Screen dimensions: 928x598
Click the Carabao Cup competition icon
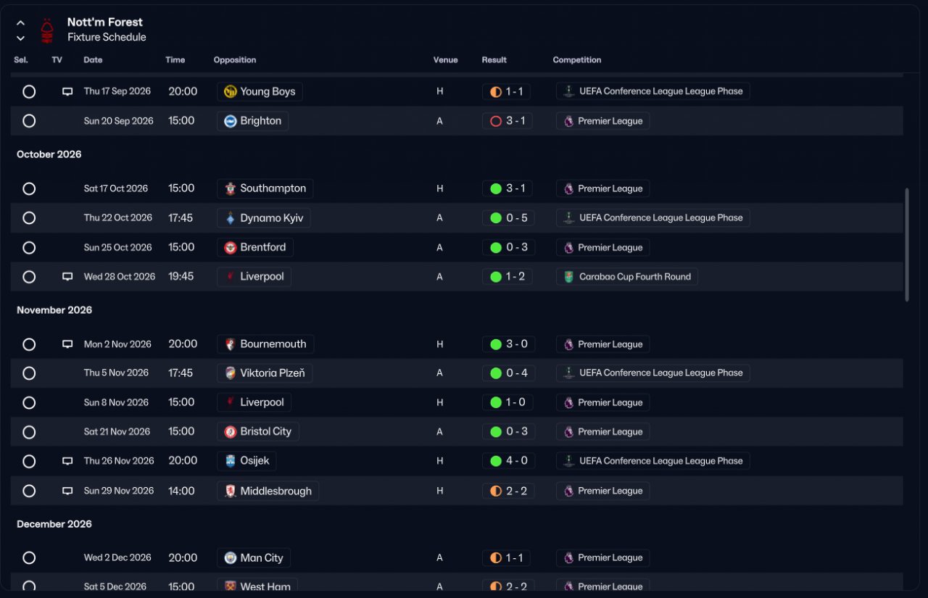[x=569, y=277]
